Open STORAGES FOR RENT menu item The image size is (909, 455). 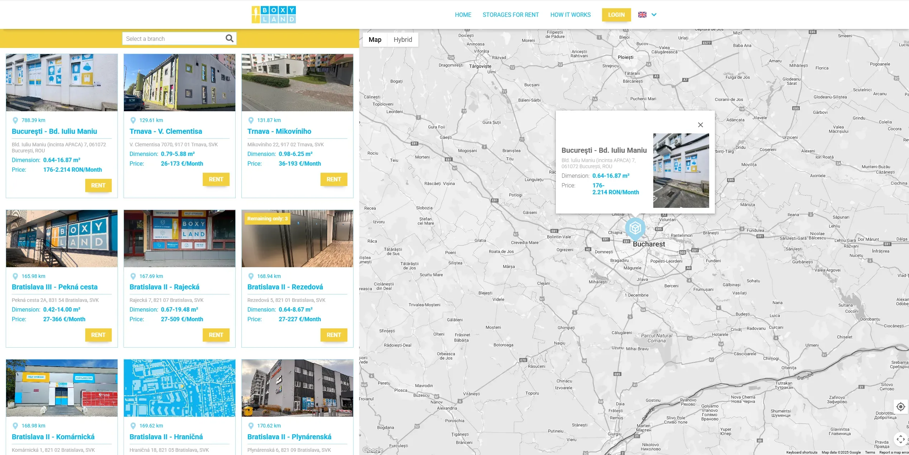pyautogui.click(x=511, y=15)
